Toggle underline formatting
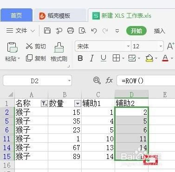Image resolution: width=175 pixels, height=172 pixels. pos(104,58)
